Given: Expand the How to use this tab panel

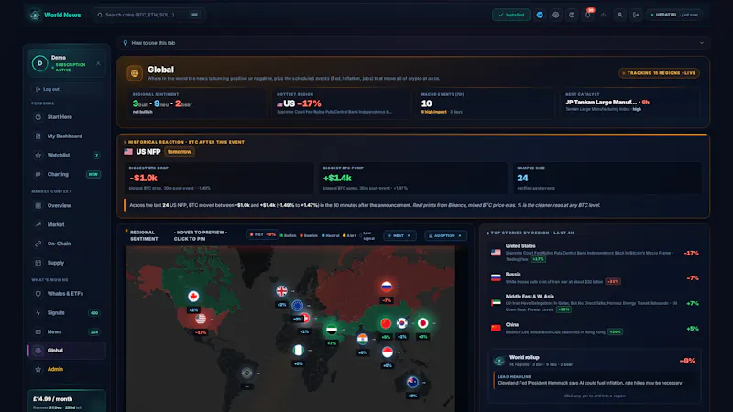Looking at the screenshot, I should [413, 43].
